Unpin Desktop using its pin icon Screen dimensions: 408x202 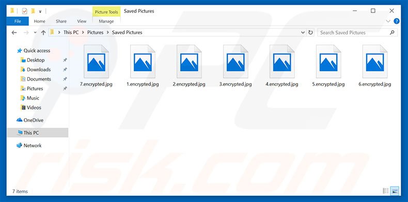pyautogui.click(x=65, y=60)
